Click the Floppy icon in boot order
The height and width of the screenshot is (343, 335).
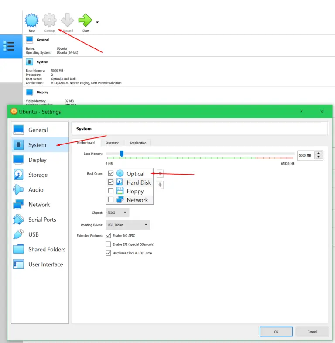(x=120, y=191)
